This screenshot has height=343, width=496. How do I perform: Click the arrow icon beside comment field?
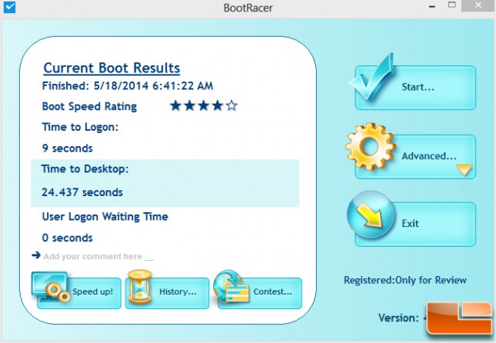coord(36,255)
